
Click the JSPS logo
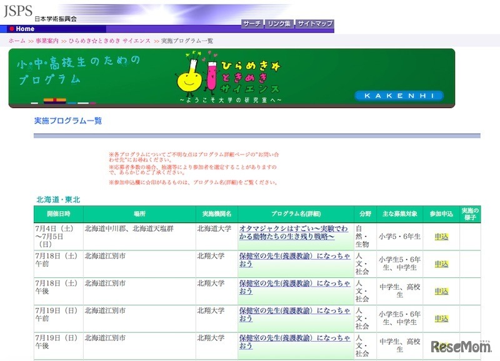click(x=19, y=10)
